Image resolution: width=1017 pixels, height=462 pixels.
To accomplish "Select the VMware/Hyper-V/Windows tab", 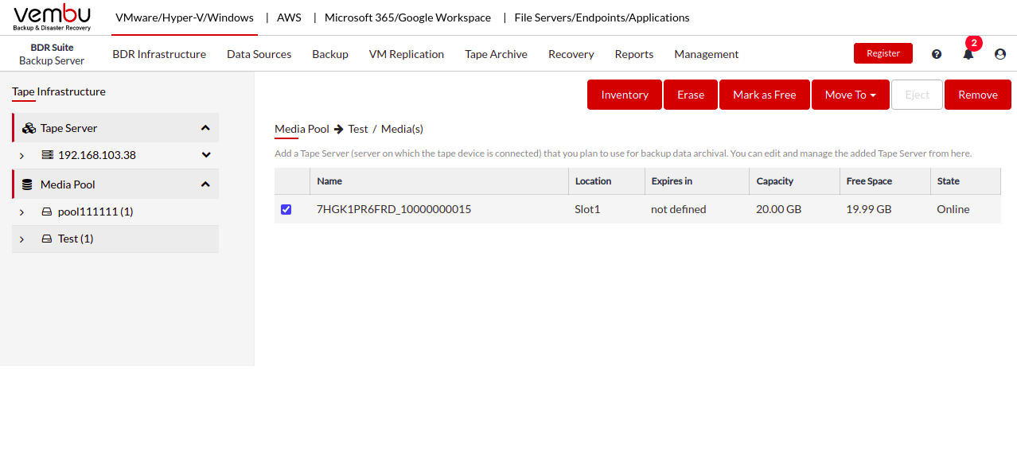I will 185,17.
